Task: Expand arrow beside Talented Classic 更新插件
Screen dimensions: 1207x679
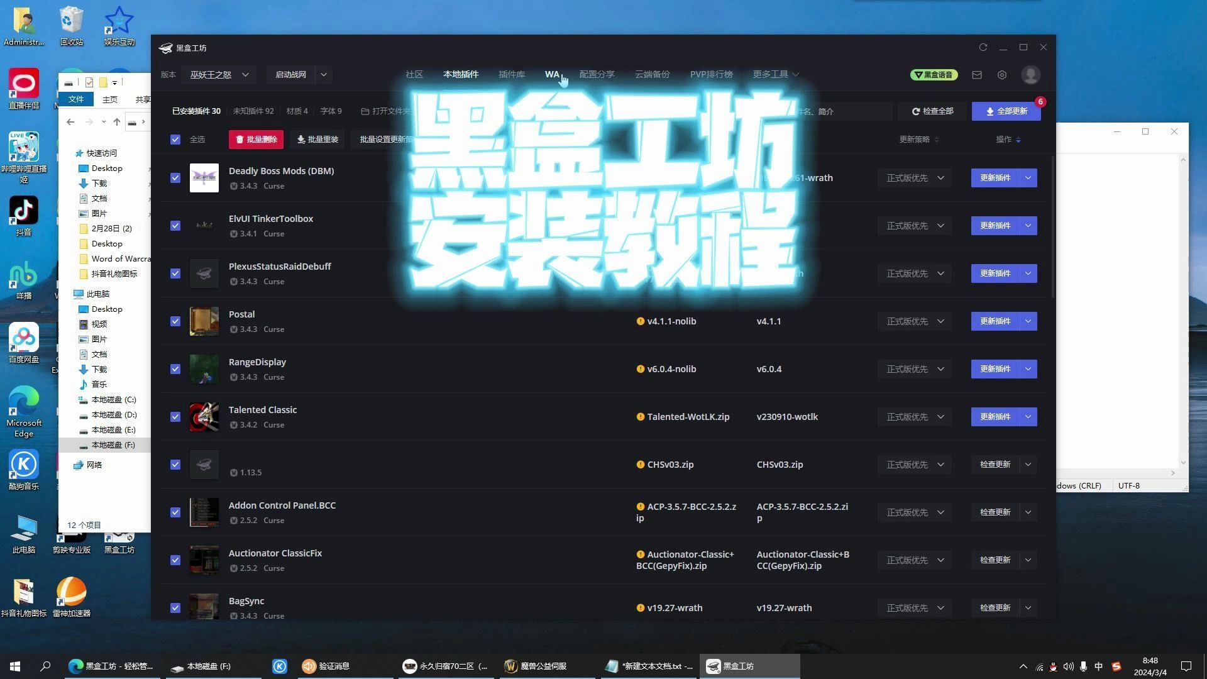Action: tap(1028, 417)
